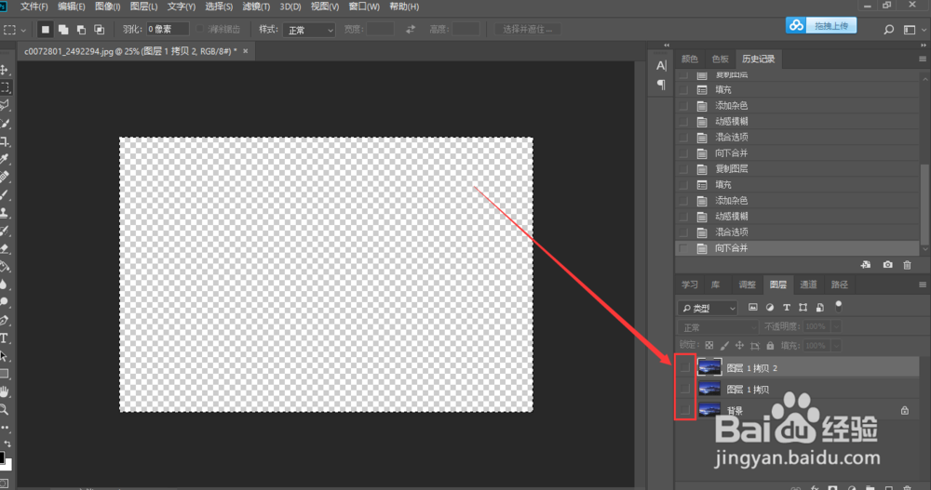Select the History Brush tool
Viewport: 931px width, 490px height.
click(4, 231)
